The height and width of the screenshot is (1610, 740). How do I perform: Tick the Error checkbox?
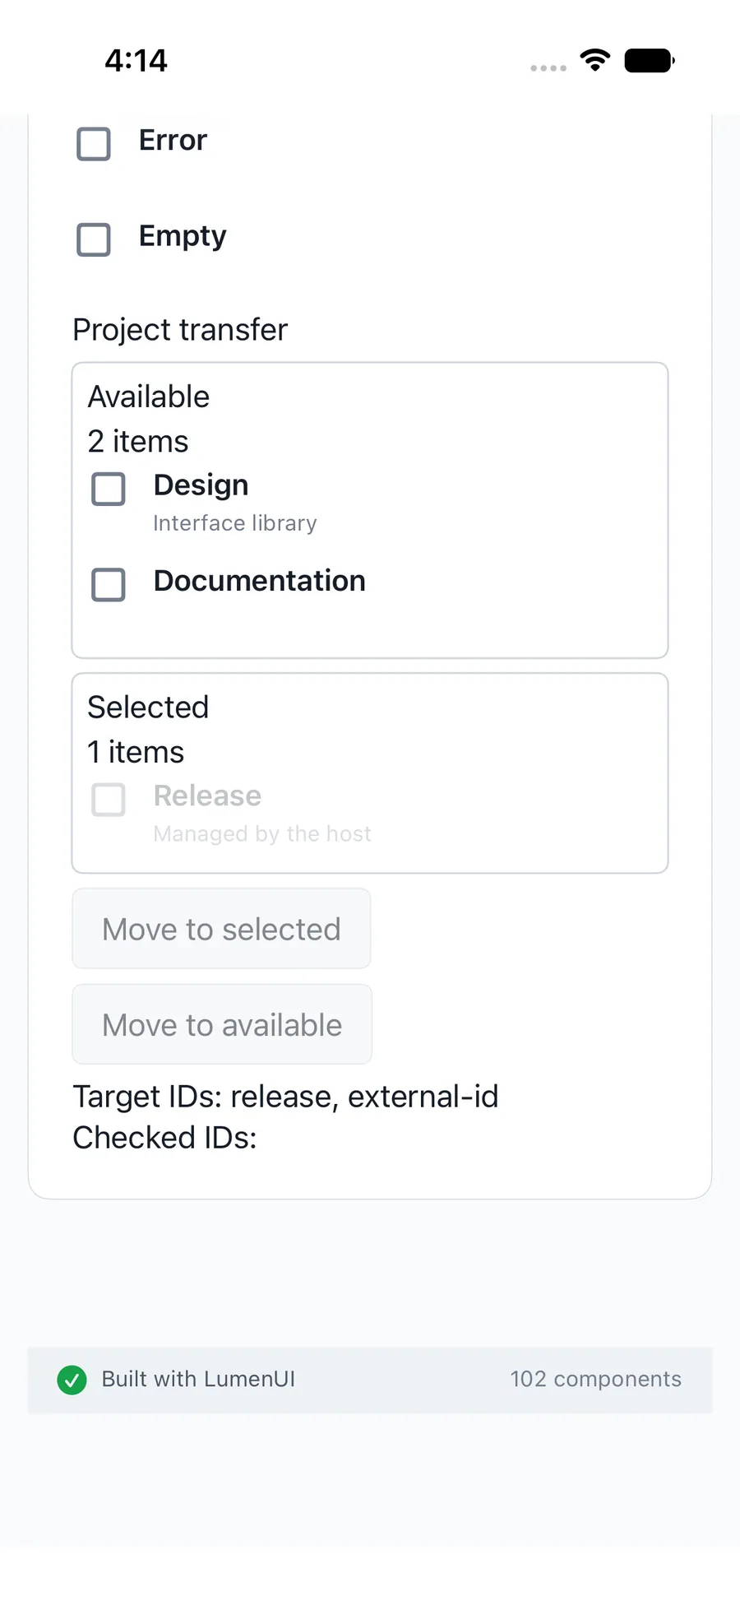point(94,144)
